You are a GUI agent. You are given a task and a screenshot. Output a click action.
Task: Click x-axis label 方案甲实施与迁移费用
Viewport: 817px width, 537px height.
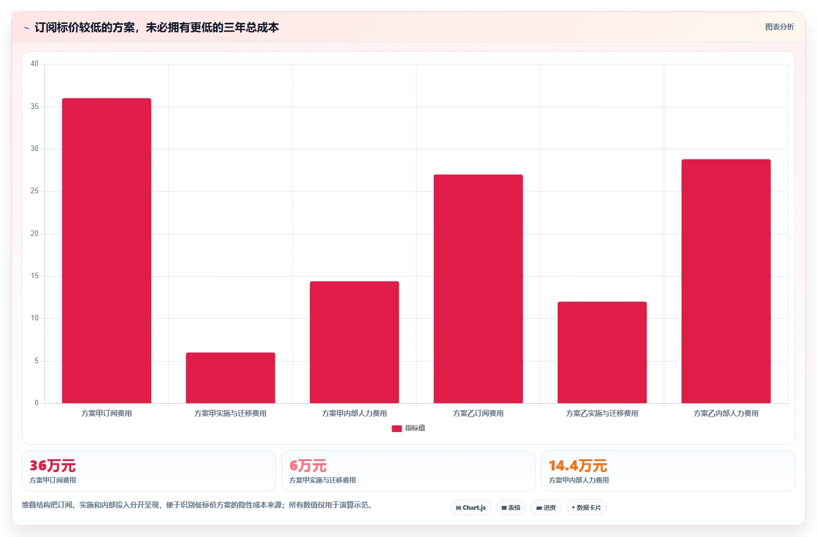coord(230,413)
